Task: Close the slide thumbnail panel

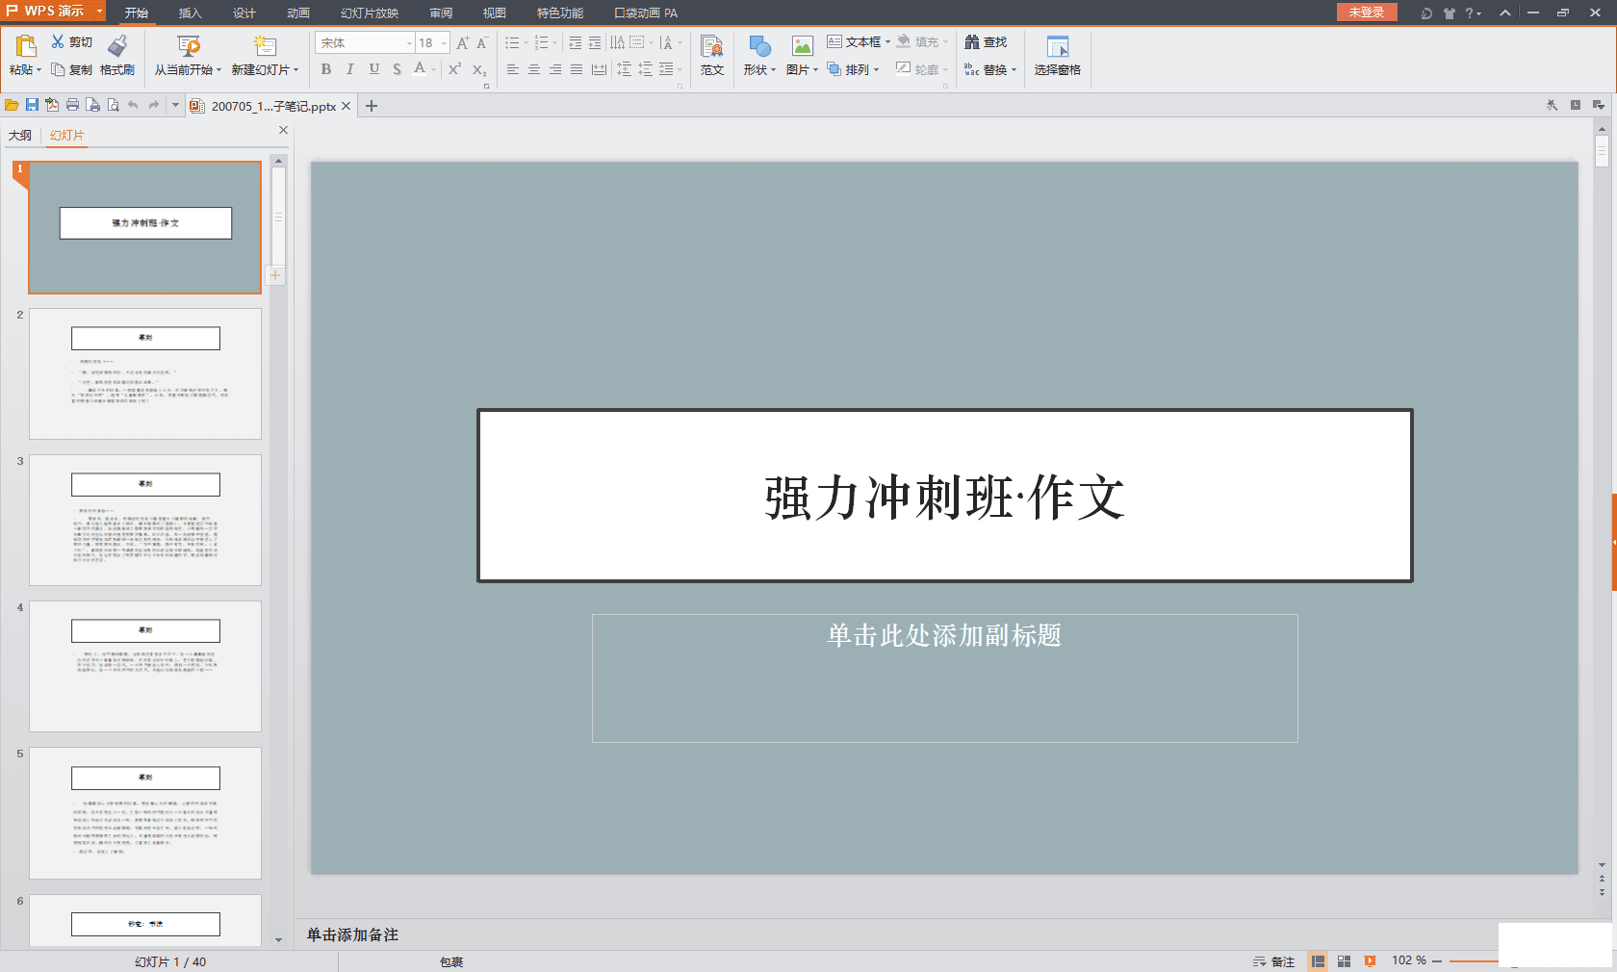Action: pyautogui.click(x=283, y=130)
